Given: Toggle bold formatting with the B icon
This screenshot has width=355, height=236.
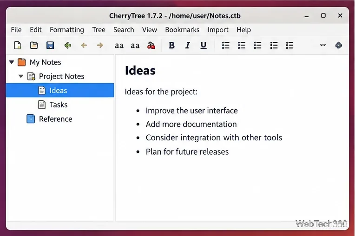Looking at the screenshot, I should tap(171, 45).
